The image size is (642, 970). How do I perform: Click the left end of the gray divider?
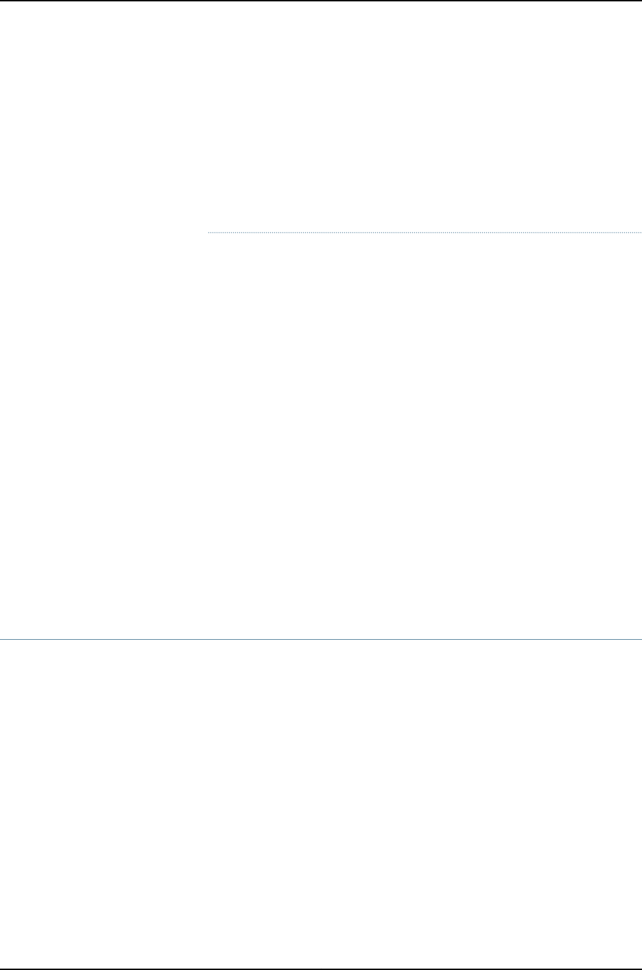[1, 640]
